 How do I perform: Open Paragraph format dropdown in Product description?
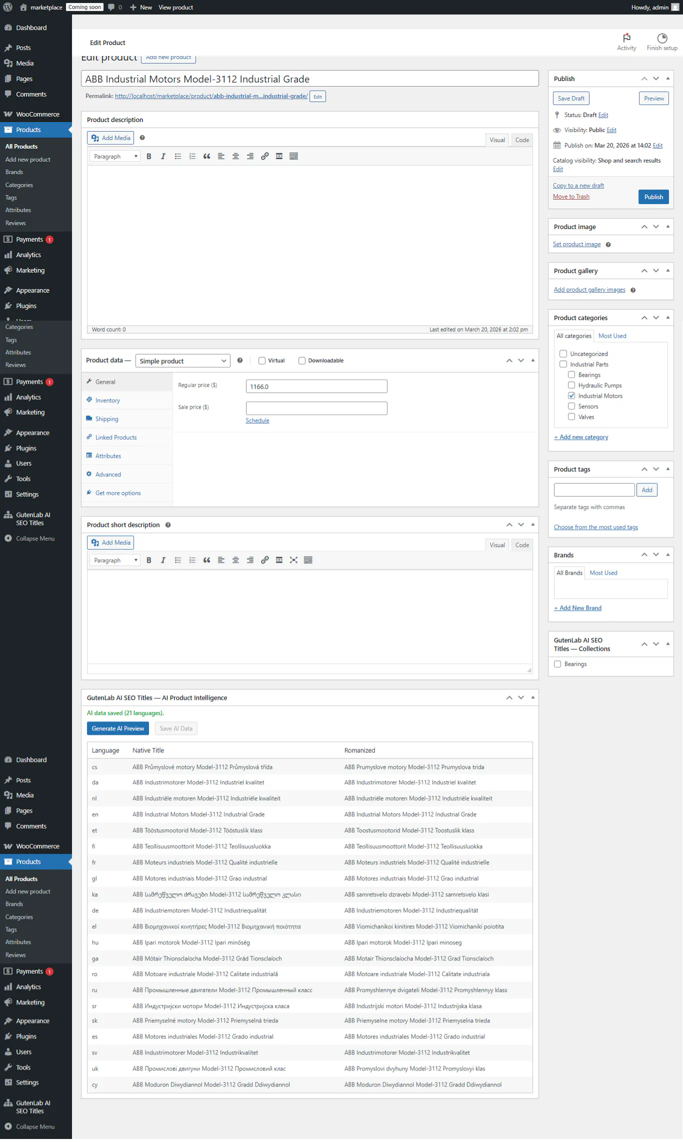click(115, 157)
